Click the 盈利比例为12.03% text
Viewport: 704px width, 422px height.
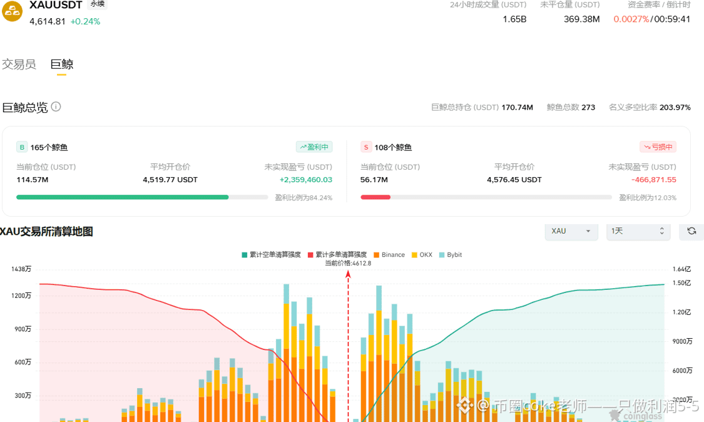pyautogui.click(x=648, y=198)
